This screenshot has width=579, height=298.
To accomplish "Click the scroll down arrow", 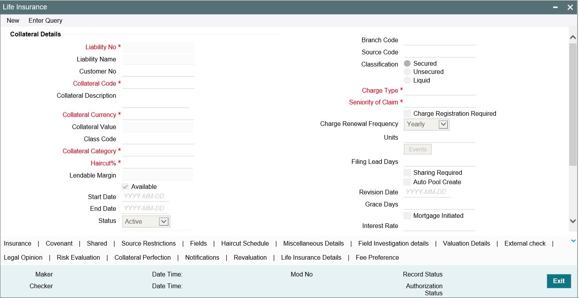I will click(x=573, y=221).
